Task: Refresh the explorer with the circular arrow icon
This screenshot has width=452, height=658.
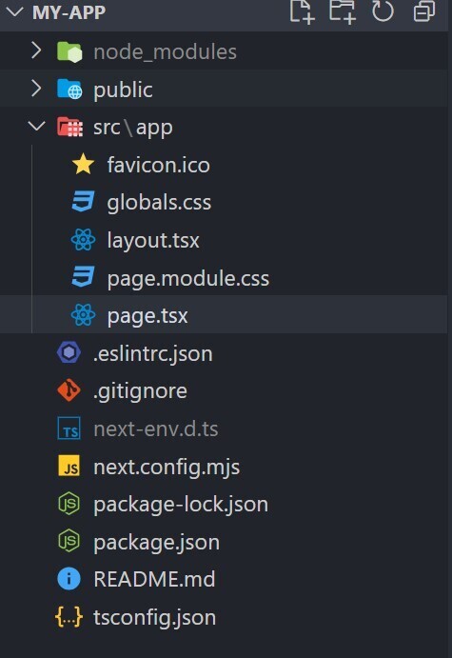Action: (383, 11)
